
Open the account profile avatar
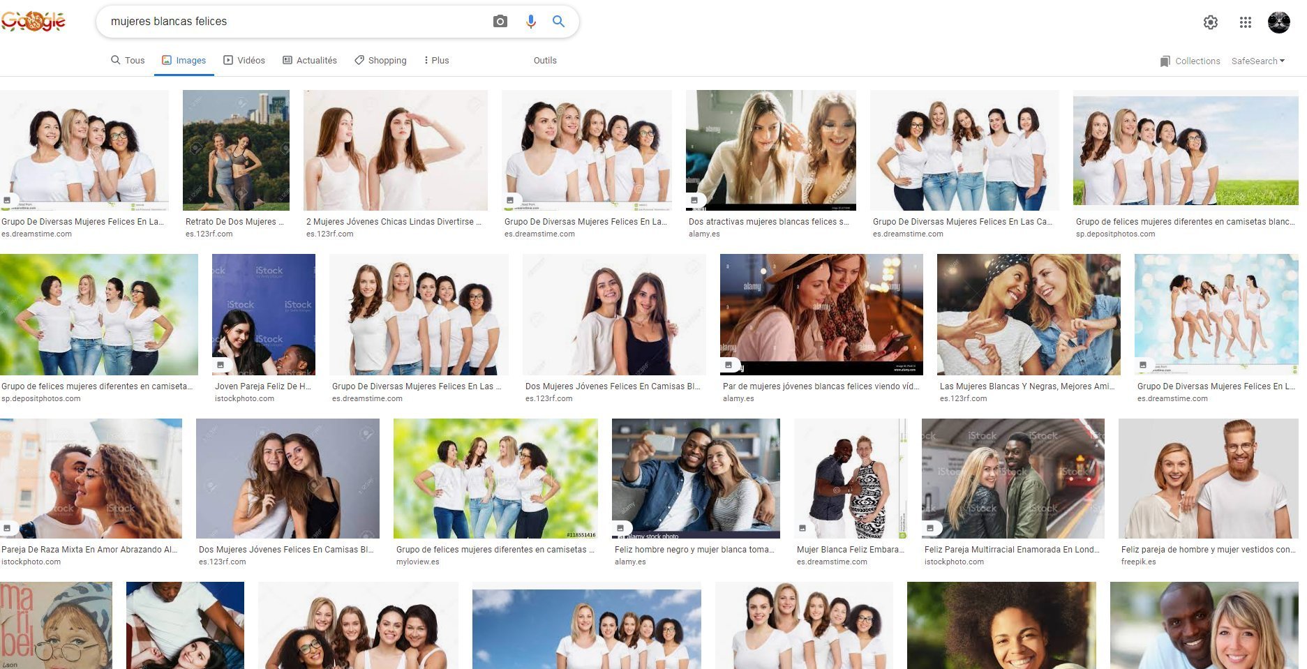click(x=1278, y=22)
